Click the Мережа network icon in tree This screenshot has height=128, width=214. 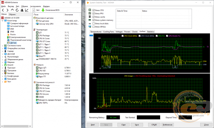(5, 62)
